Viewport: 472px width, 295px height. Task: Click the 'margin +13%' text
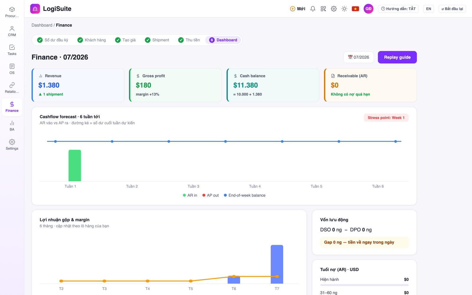[x=147, y=94]
